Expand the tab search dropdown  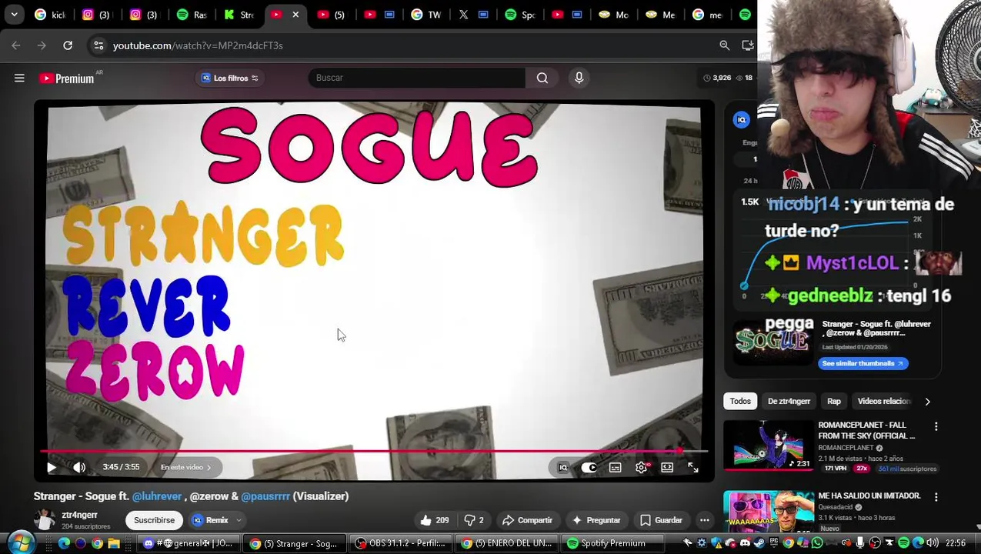tap(14, 15)
